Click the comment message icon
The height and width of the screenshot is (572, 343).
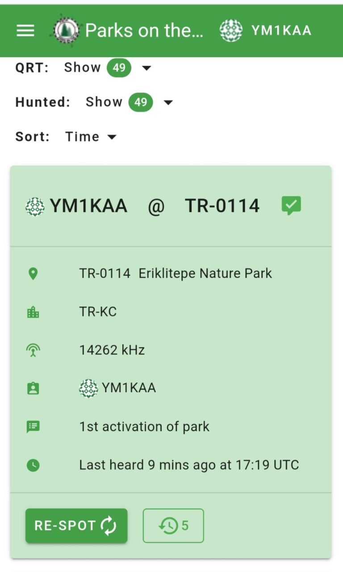pyautogui.click(x=33, y=427)
